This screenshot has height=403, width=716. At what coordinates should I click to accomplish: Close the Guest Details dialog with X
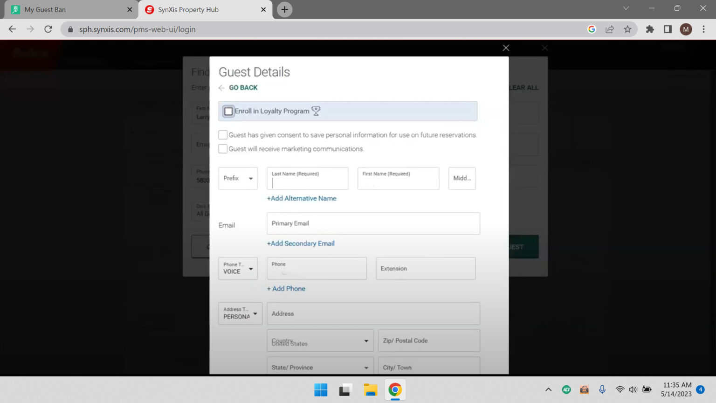click(x=506, y=48)
